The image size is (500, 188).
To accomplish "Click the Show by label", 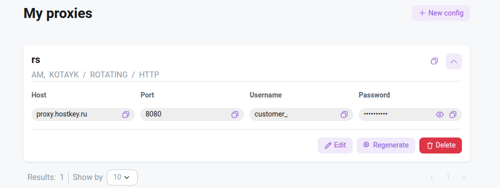I will coord(88,177).
